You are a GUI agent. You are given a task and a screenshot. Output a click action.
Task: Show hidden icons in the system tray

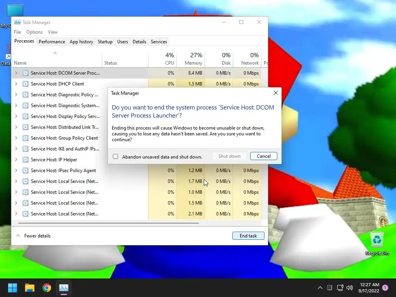tap(320, 288)
